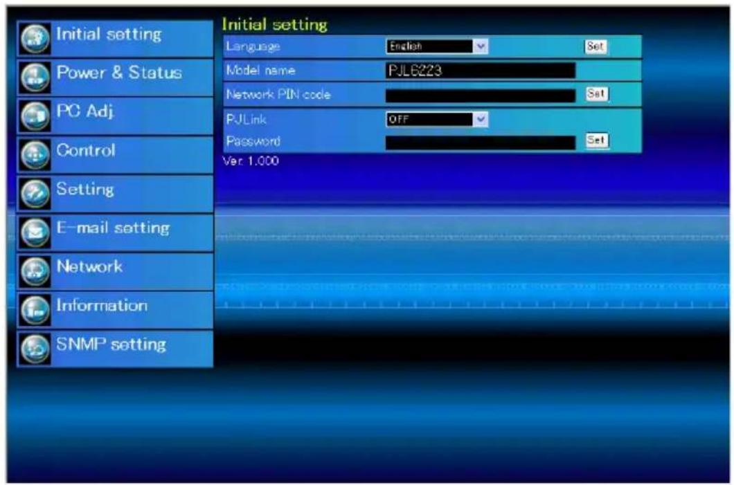Screen dimensions: 734x485
Task: Click the E-mail setting envelope icon
Action: point(35,232)
